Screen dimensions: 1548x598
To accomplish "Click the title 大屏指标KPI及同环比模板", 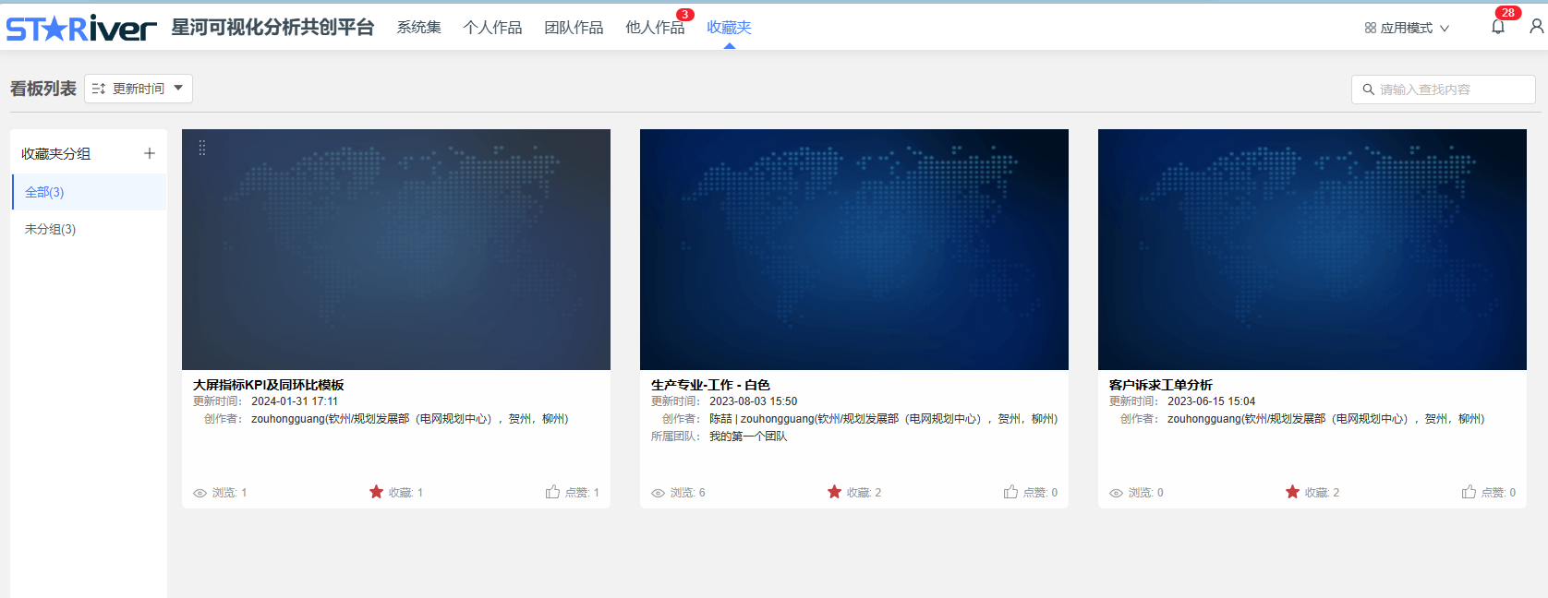I will [268, 385].
